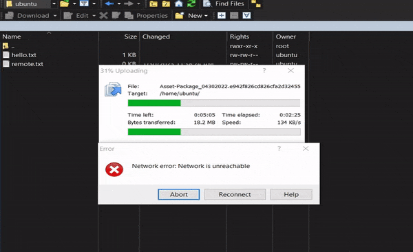Image resolution: width=413 pixels, height=252 pixels.
Task: Select the hello.txt file
Action: (x=23, y=55)
